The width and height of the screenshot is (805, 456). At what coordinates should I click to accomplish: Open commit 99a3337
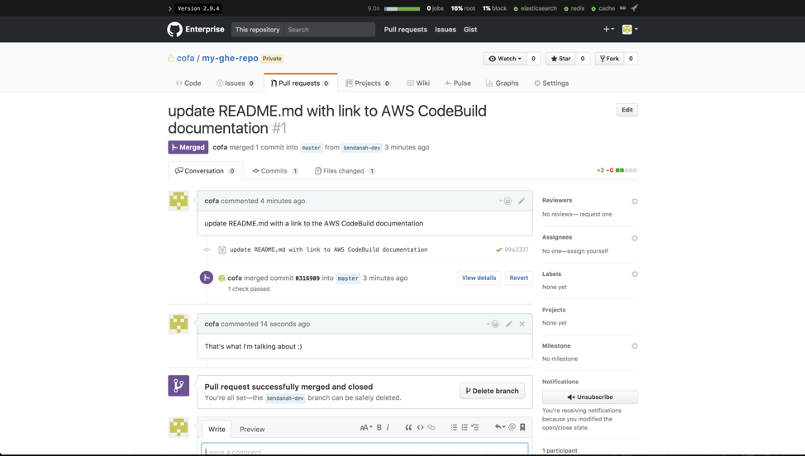(x=516, y=249)
